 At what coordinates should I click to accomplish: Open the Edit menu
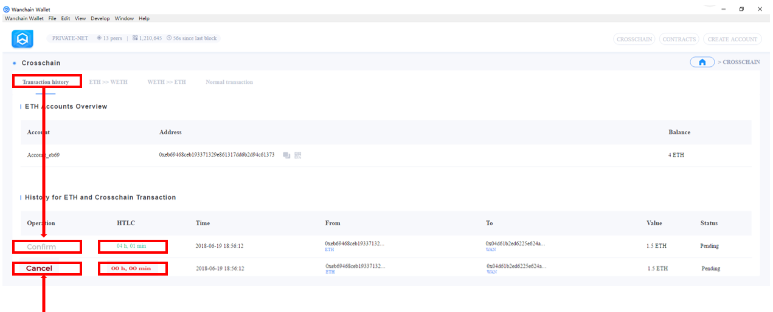click(x=65, y=19)
